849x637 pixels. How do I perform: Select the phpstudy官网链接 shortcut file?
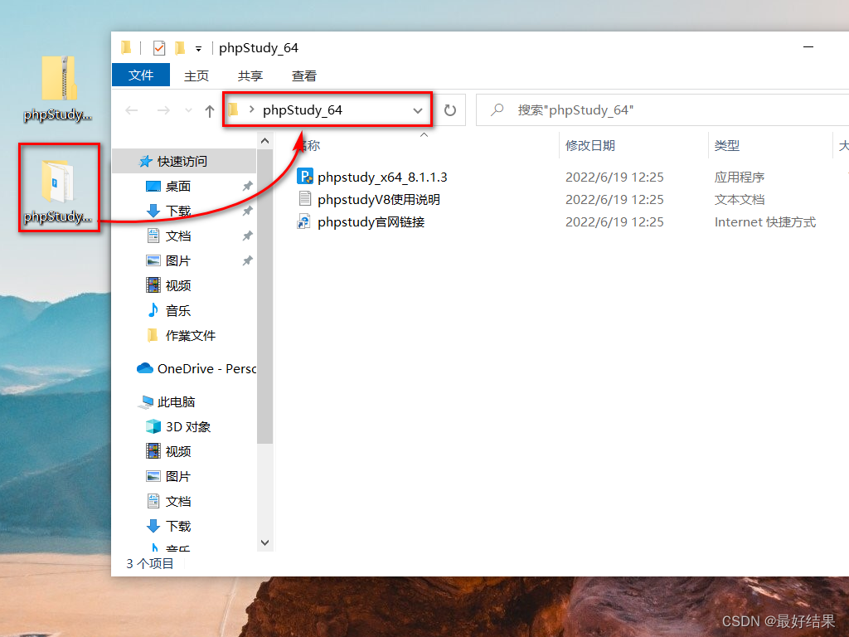[x=371, y=222]
